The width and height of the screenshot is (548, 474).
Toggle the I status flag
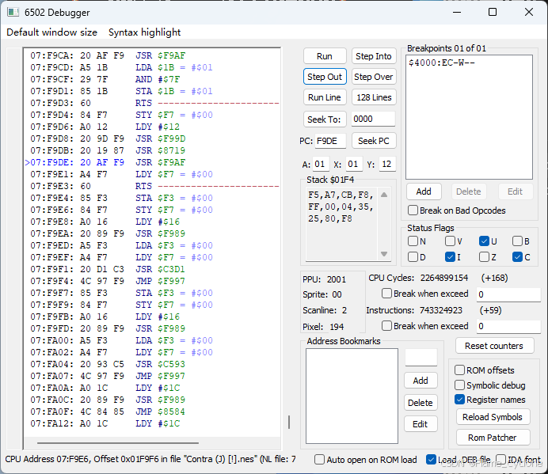tap(450, 257)
